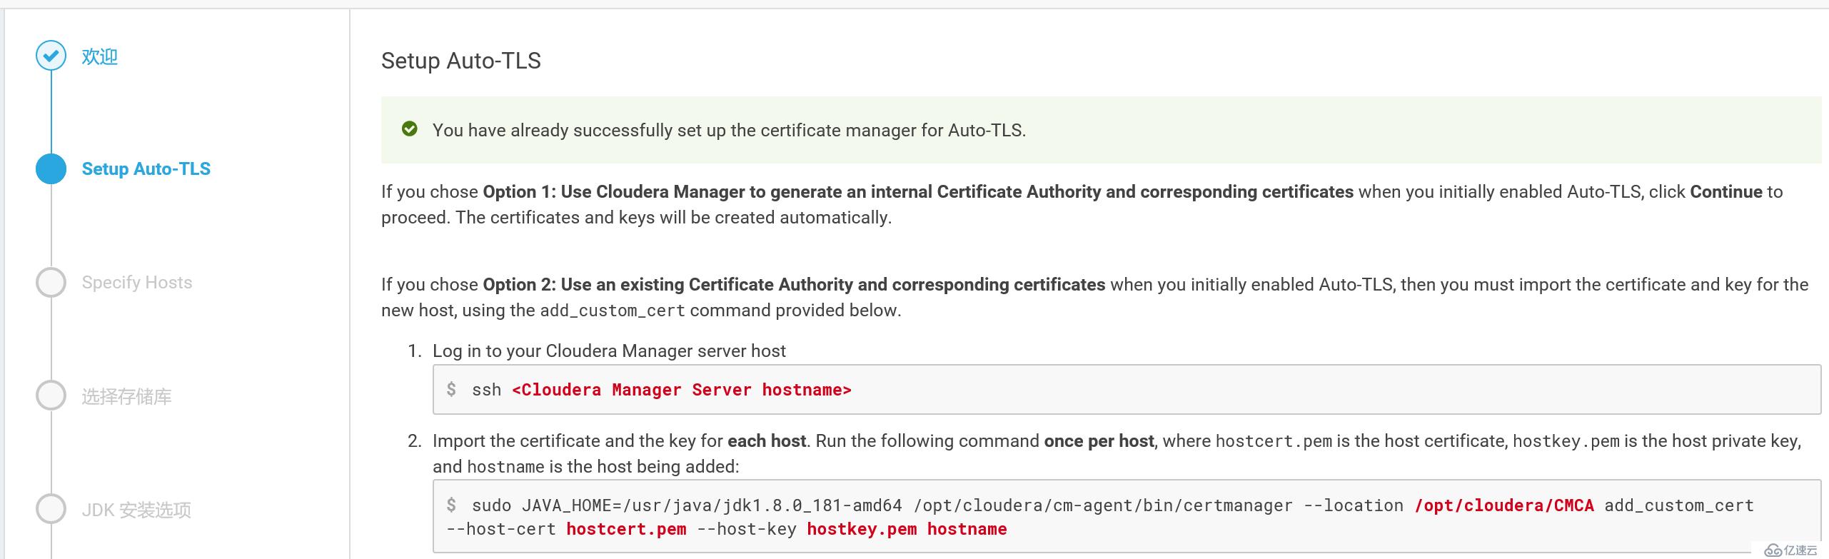1829x559 pixels.
Task: Click hostcert.pem in the command
Action: 626,529
